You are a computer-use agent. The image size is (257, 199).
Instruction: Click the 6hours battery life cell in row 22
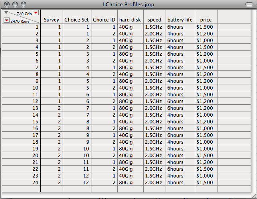[180, 169]
